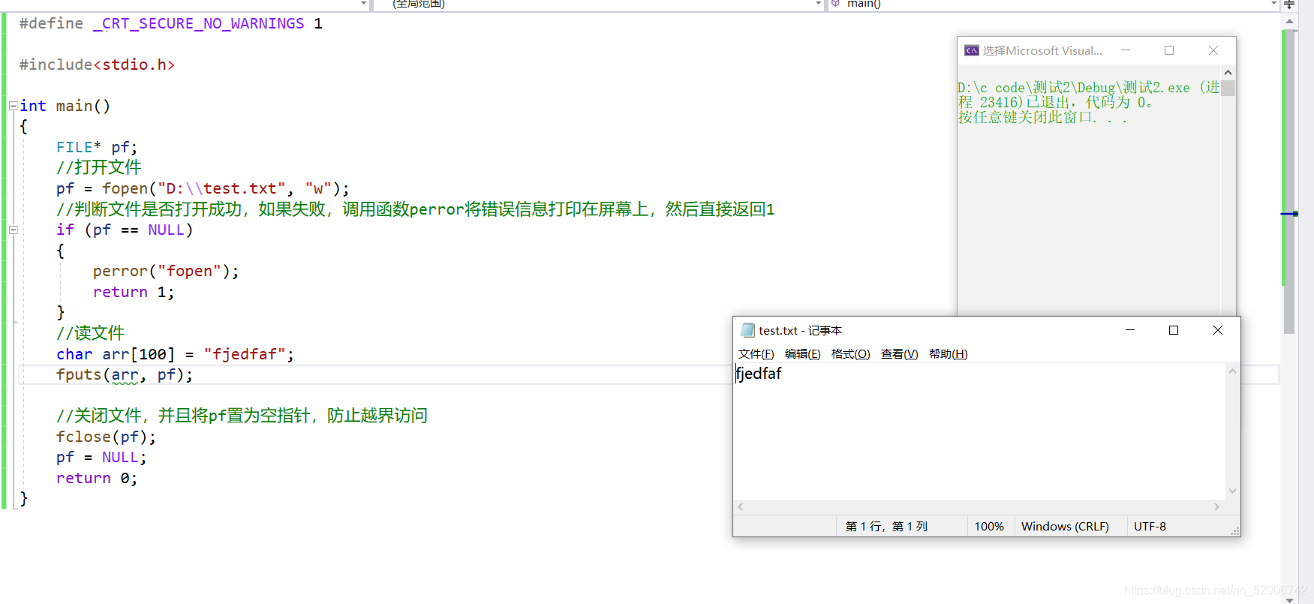
Task: Click the 'return 1;' line
Action: coord(134,293)
